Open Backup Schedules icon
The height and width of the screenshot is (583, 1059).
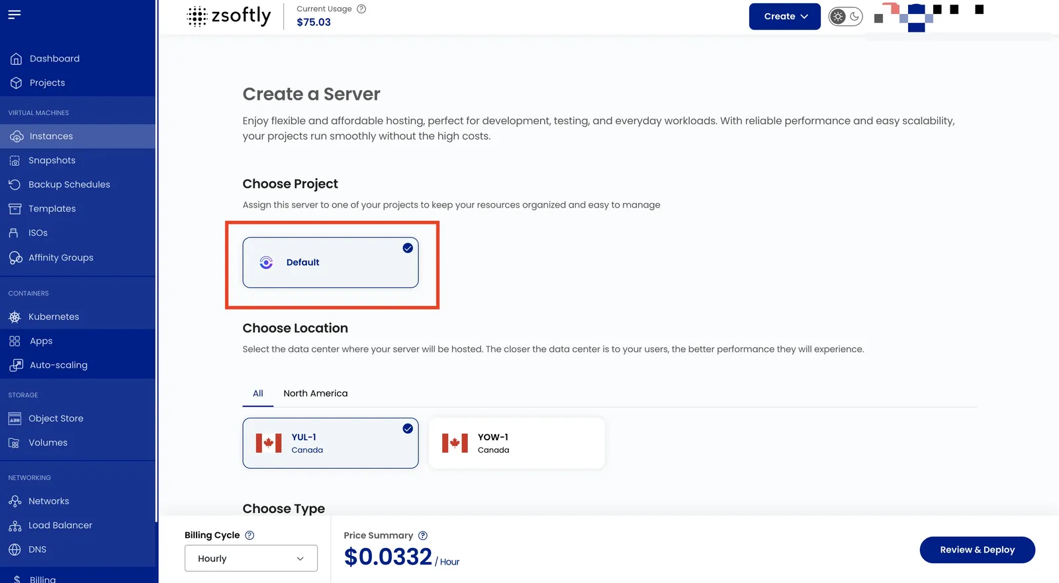tap(15, 184)
